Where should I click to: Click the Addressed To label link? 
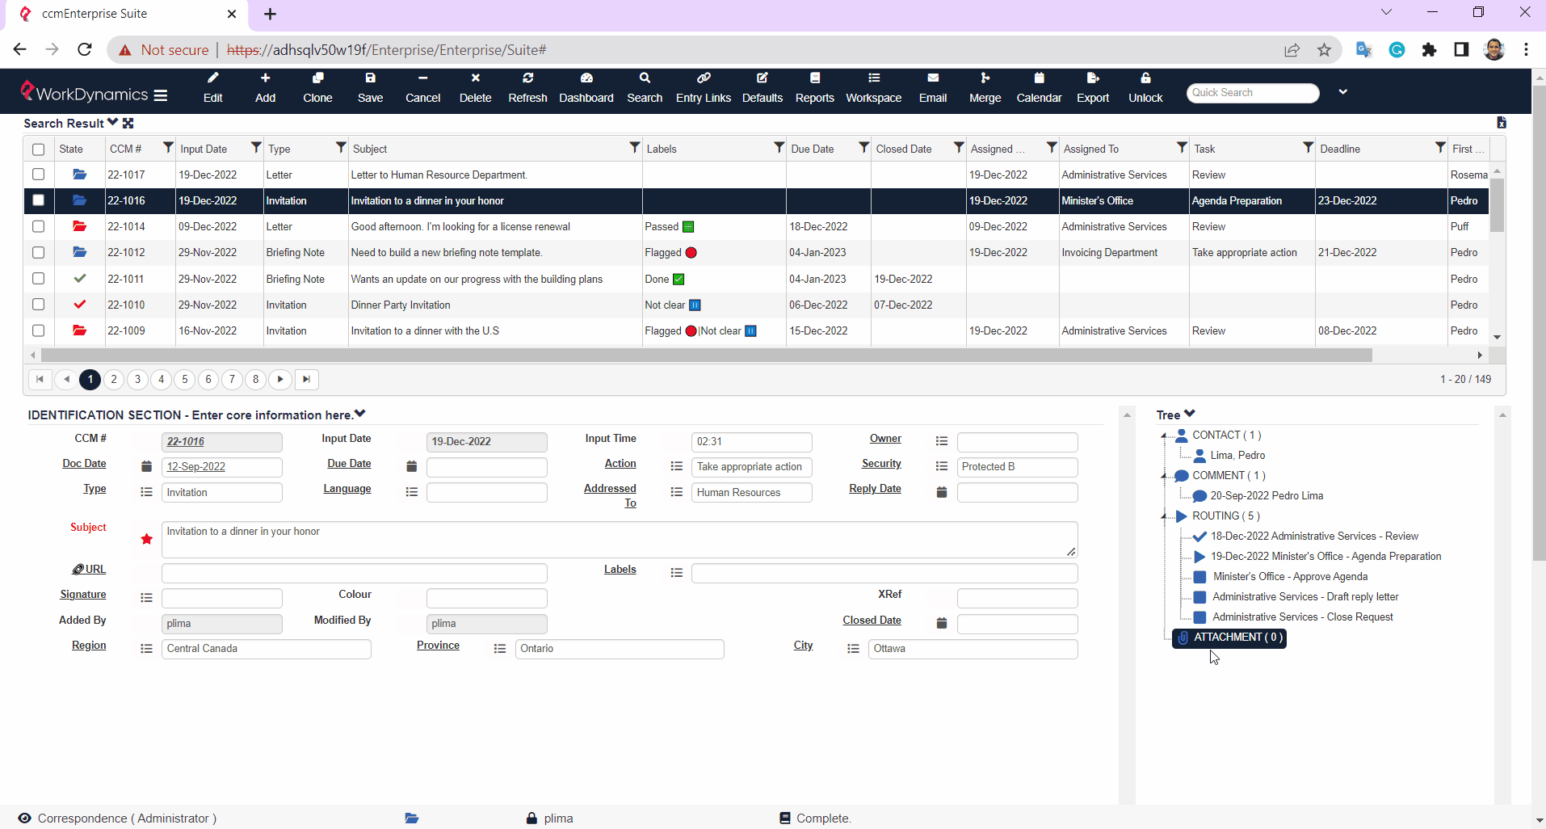610,495
